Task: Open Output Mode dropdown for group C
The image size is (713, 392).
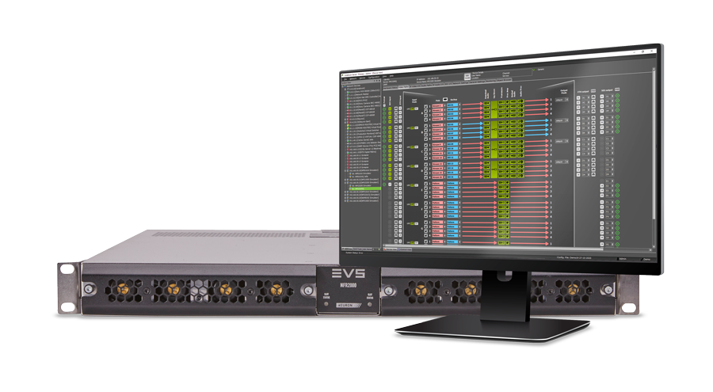Action: click(562, 141)
